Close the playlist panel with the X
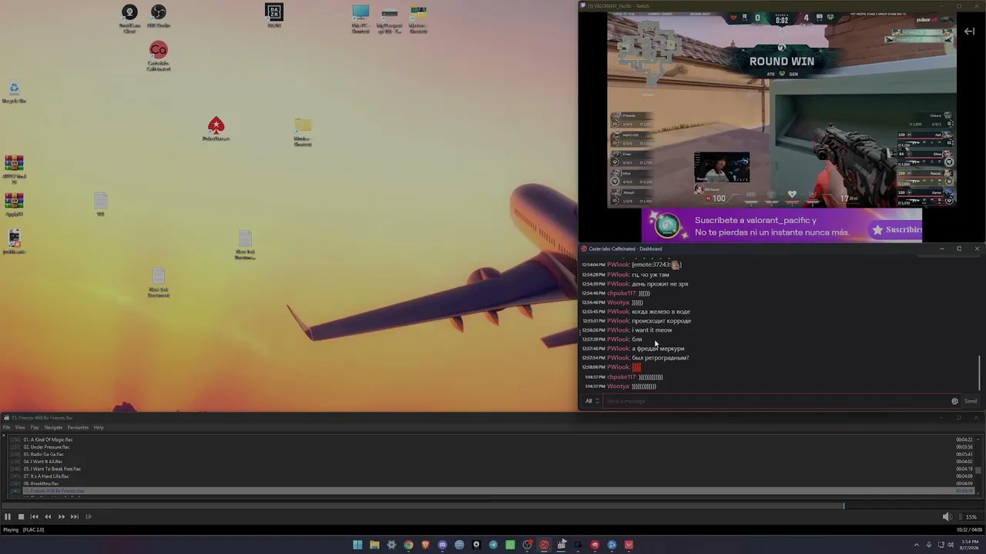Screen dimensions: 986x554 pos(3,436)
